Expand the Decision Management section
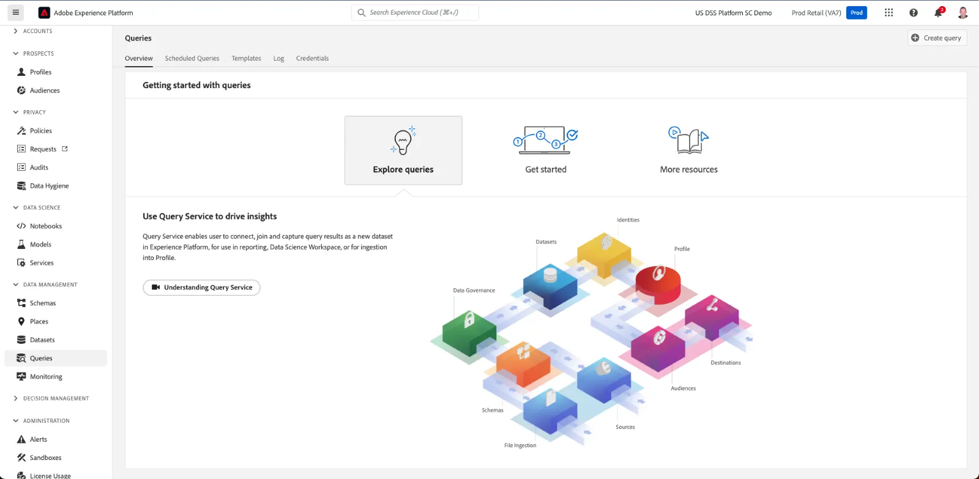The image size is (979, 479). [x=51, y=399]
